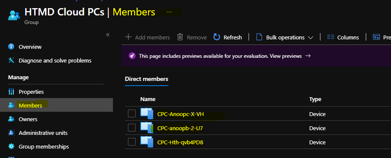Image resolution: width=391 pixels, height=158 pixels.
Task: Click the plus icon for Add members
Action: [x=128, y=37]
